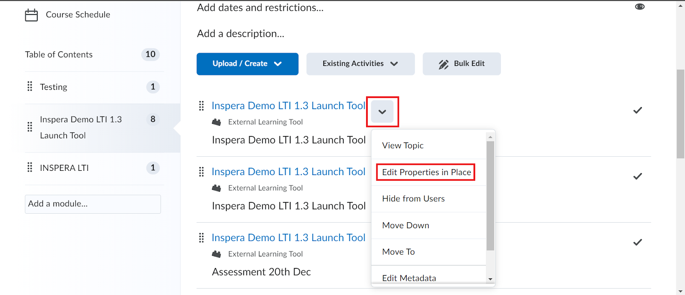Select Hide from Users menu entry
Screen dimensions: 685x295
(414, 199)
